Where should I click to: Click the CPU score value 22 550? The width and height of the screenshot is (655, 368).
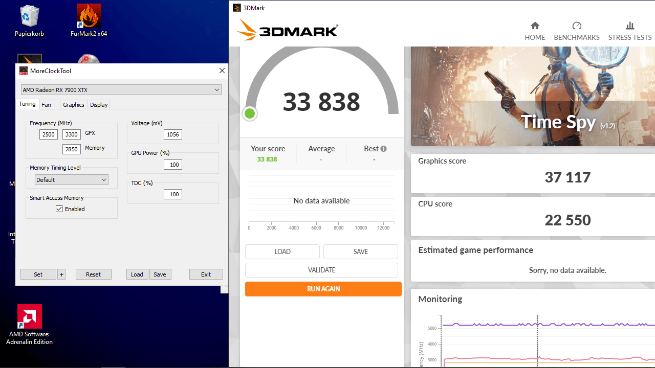pos(567,220)
